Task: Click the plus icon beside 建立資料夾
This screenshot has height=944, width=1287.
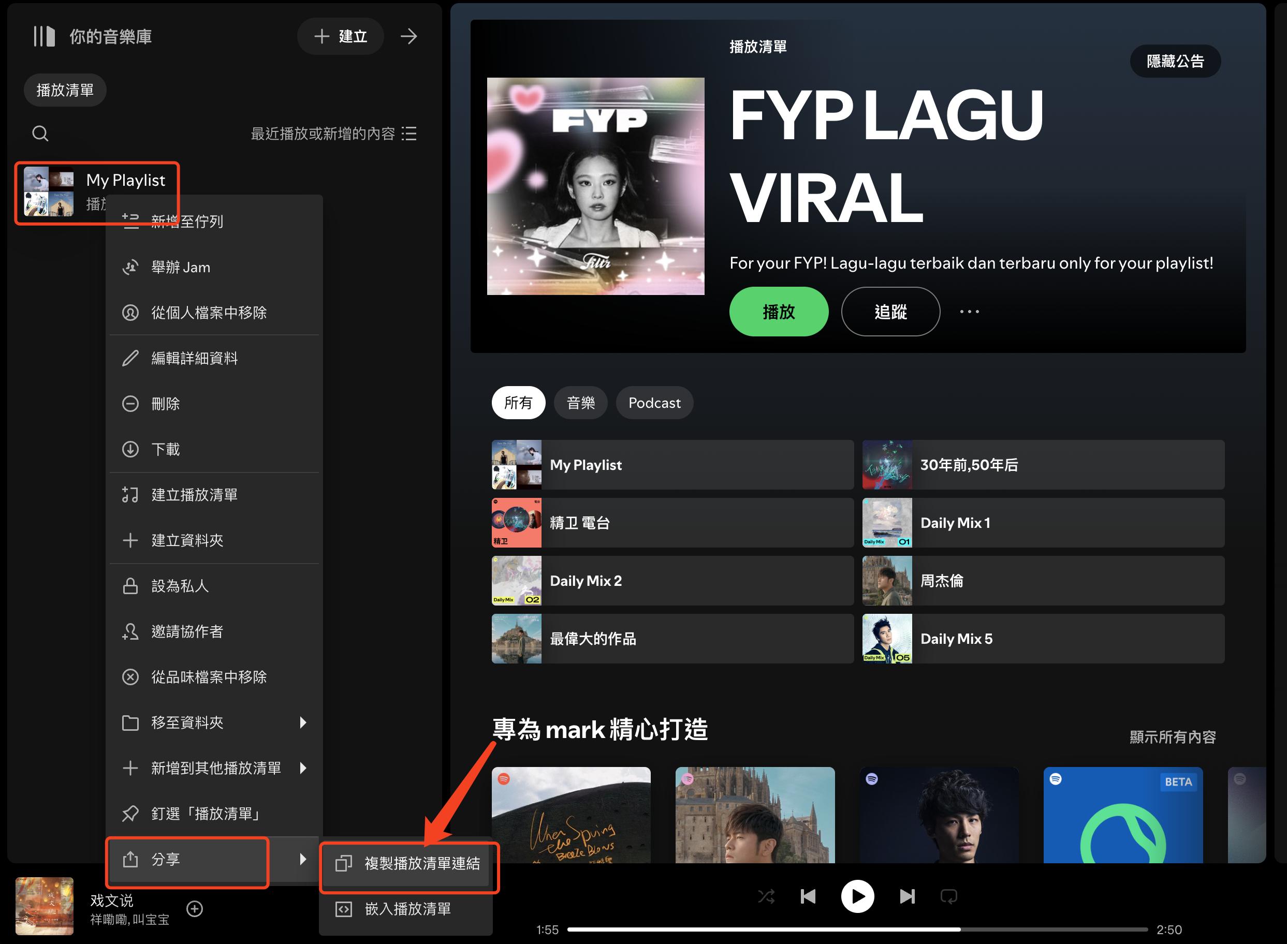Action: coord(130,540)
